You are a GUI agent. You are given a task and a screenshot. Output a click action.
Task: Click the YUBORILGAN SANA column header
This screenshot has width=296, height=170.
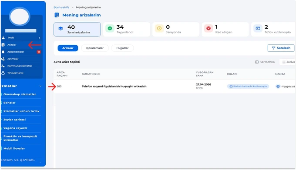click(x=205, y=74)
